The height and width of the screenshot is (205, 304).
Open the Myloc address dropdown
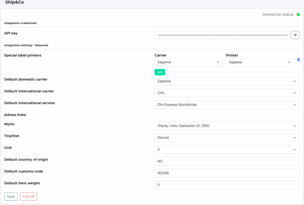click(x=227, y=126)
